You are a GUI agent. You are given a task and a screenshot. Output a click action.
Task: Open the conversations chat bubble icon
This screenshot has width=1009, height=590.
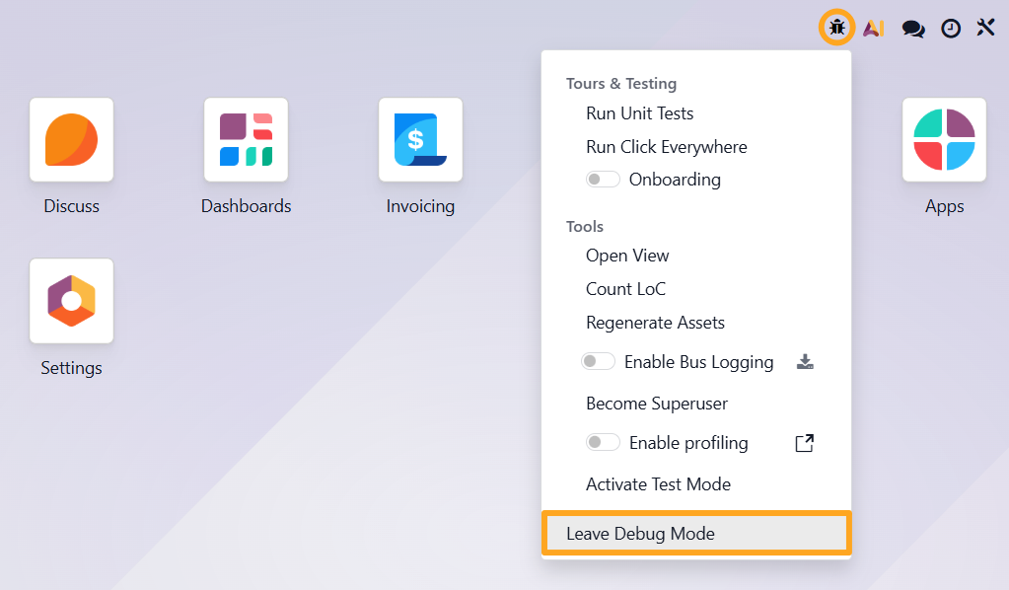[913, 29]
